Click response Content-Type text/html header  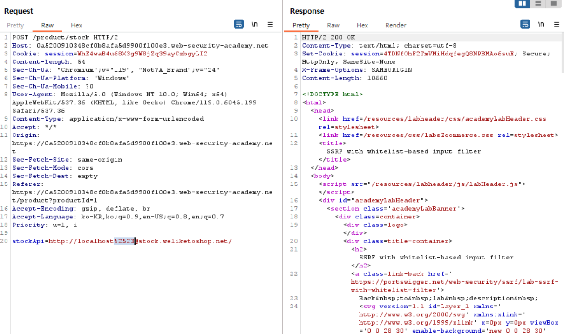tap(380, 46)
